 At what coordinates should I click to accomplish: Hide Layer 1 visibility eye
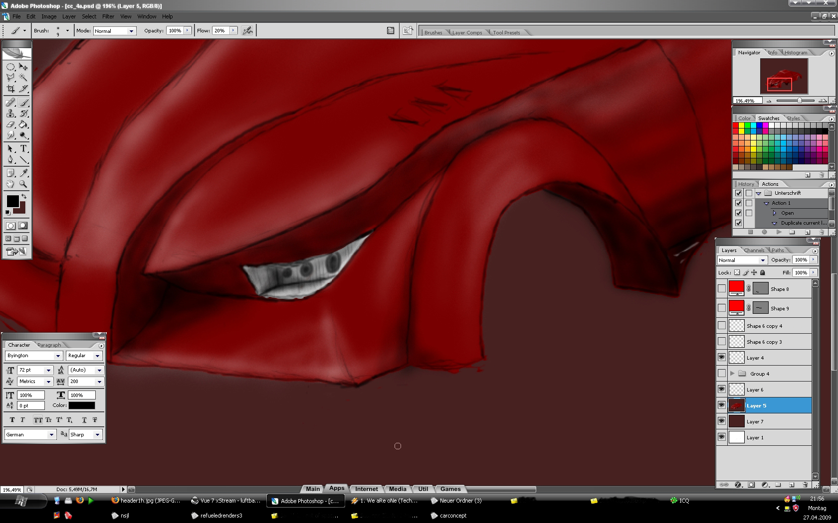click(722, 437)
